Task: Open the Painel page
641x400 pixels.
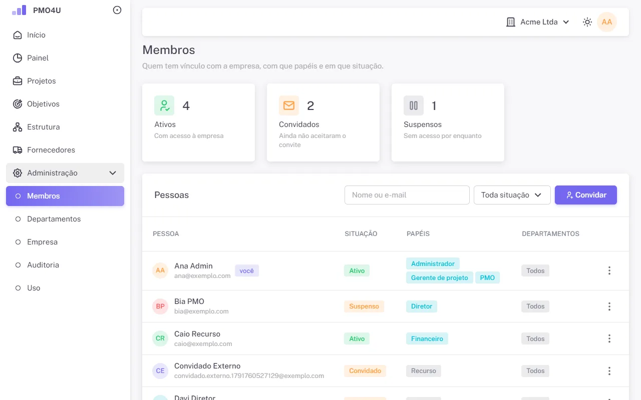Action: pyautogui.click(x=65, y=58)
